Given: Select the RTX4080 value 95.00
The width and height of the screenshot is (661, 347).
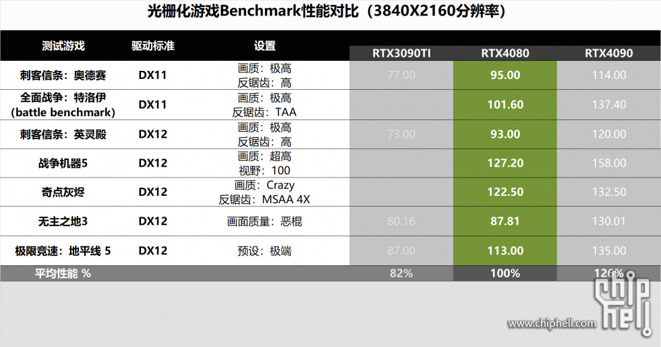Looking at the screenshot, I should click(x=505, y=75).
